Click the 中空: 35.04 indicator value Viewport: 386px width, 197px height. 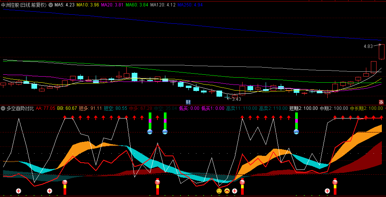pos(165,108)
